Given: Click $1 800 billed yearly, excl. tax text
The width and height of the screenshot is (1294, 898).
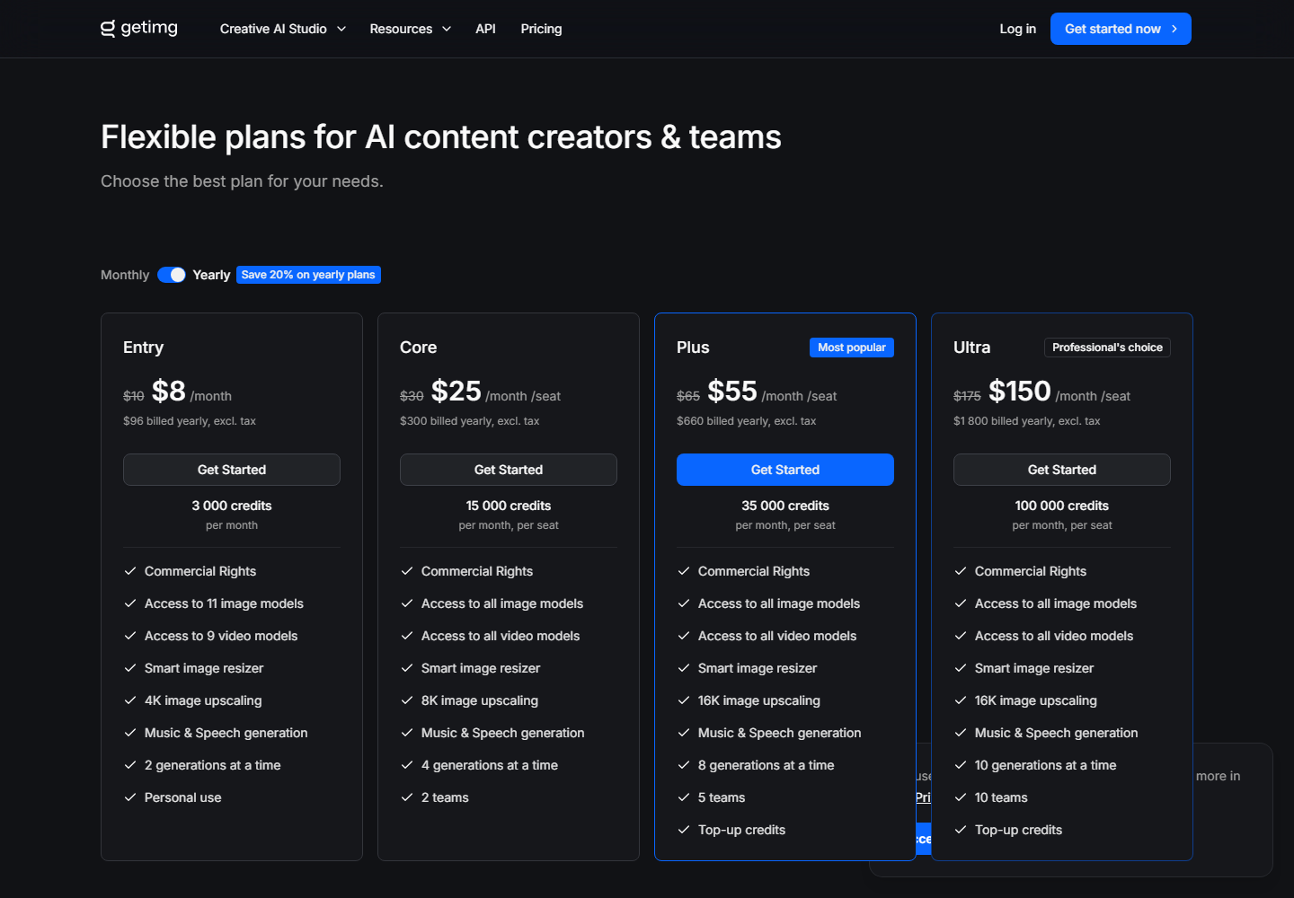Looking at the screenshot, I should [x=1027, y=421].
